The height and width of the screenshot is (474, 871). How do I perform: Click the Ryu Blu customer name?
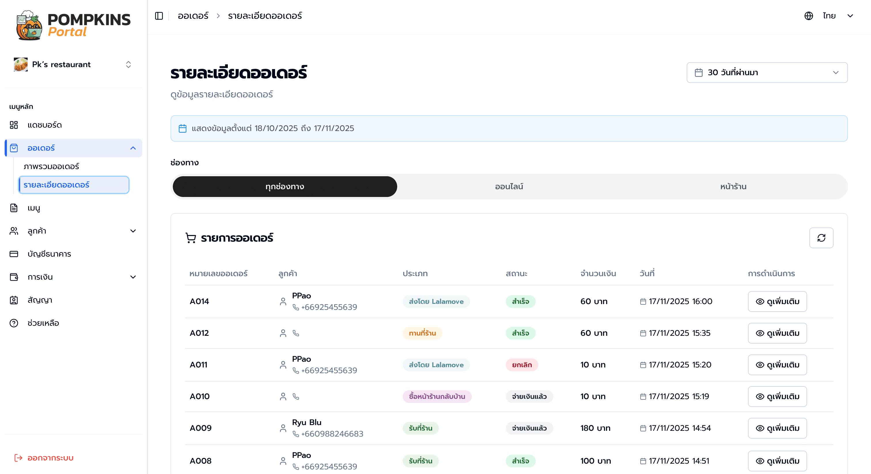[307, 422]
